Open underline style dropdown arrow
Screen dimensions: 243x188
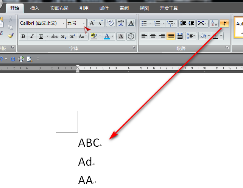coord(47,36)
